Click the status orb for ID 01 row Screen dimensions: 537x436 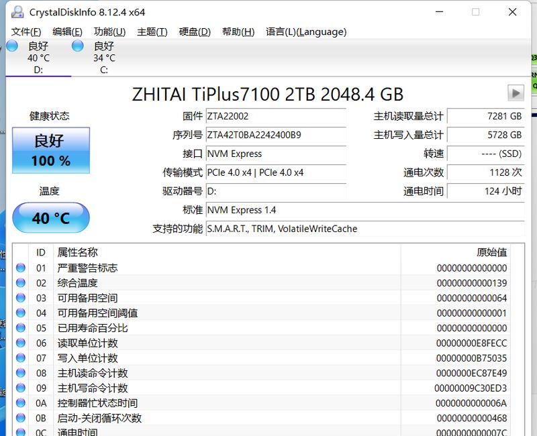pos(21,268)
